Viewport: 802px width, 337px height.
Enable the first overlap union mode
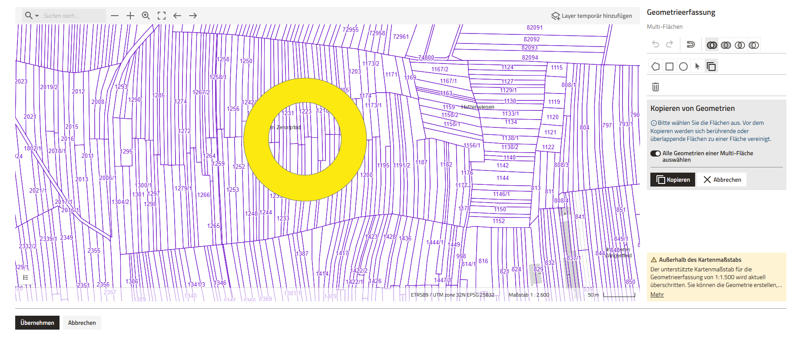click(712, 45)
